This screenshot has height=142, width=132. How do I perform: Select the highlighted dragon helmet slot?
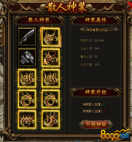[x=51, y=37]
